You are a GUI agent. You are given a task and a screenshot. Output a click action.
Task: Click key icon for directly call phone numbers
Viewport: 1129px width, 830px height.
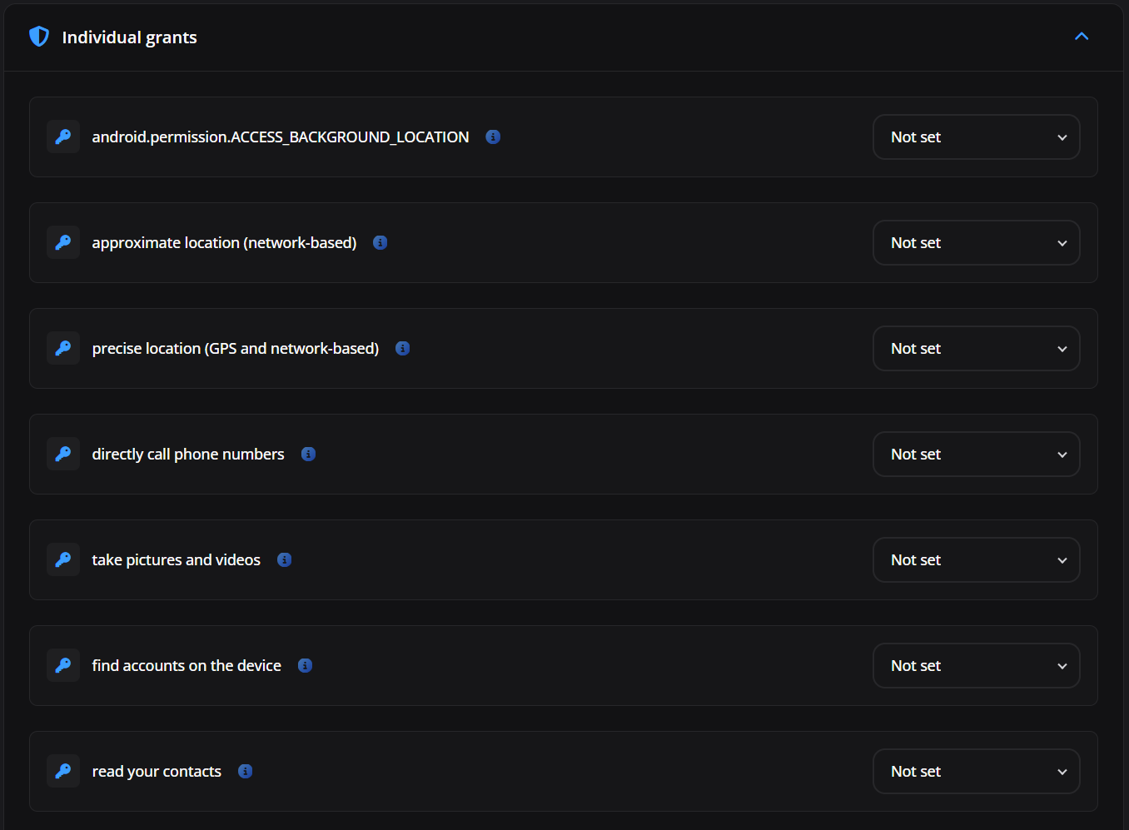[63, 454]
